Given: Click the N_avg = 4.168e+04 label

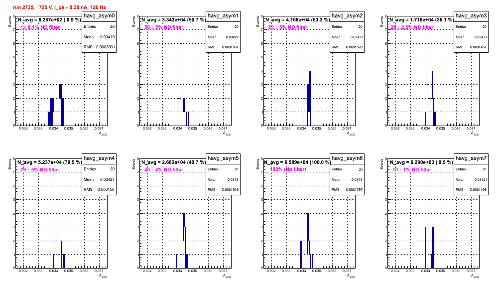Looking at the screenshot, I should (297, 19).
